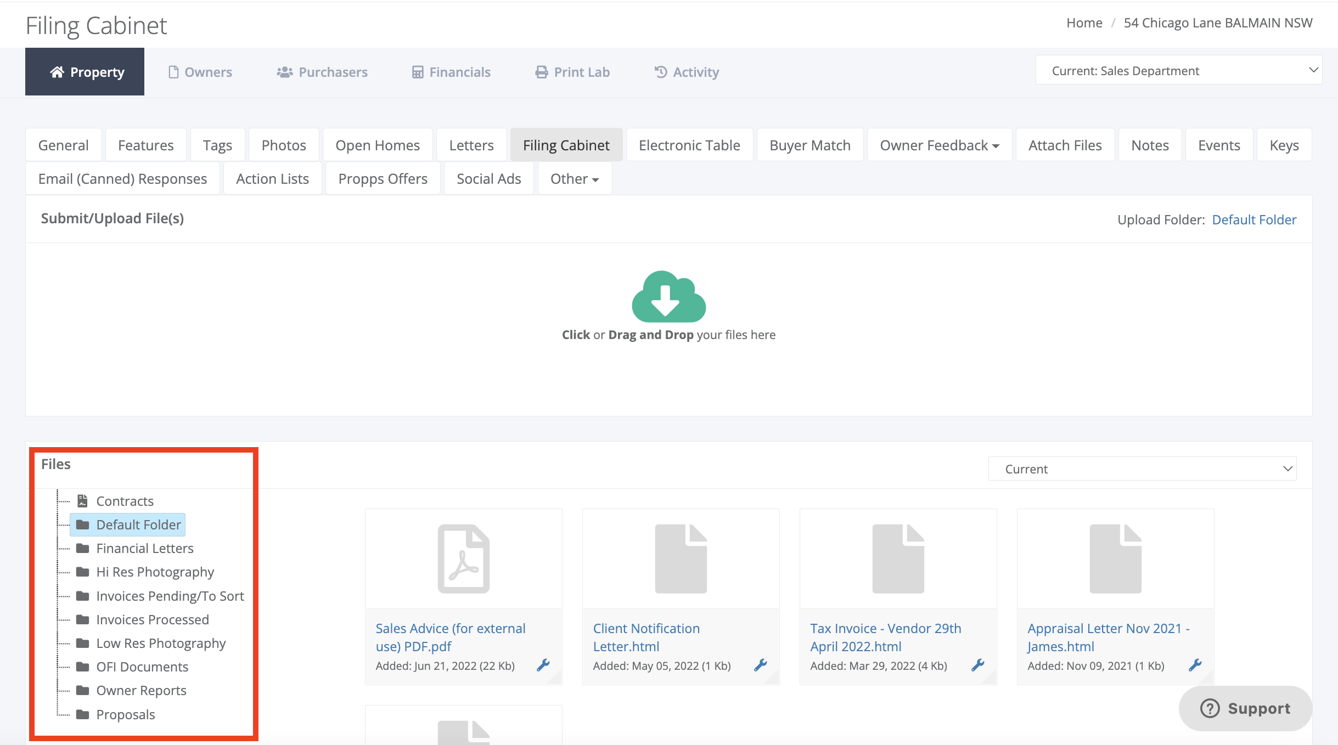Open the Features sub-tab
This screenshot has width=1338, height=745.
tap(145, 145)
